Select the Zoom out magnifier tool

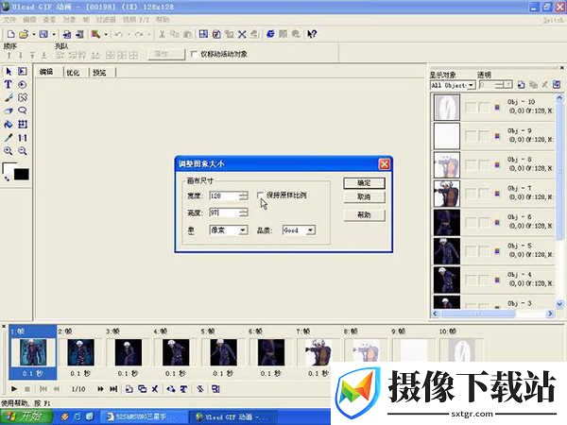point(23,151)
